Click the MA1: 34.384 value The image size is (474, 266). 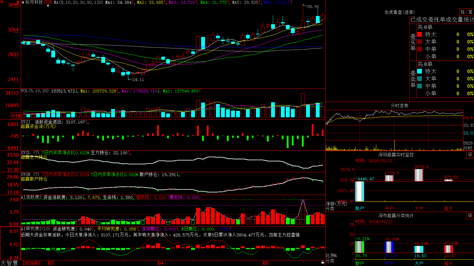[x=118, y=2]
